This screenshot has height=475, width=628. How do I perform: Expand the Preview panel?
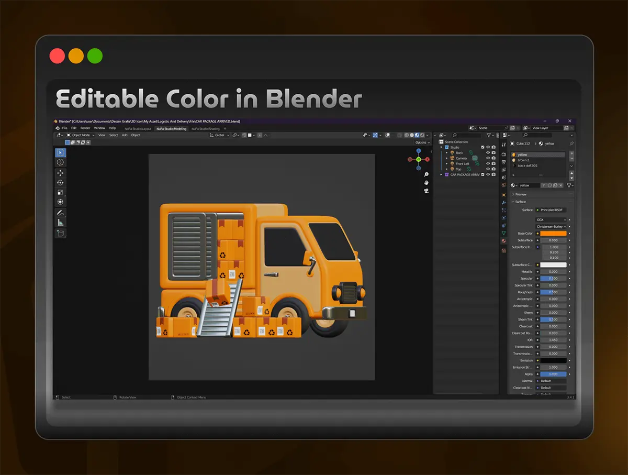tap(521, 194)
